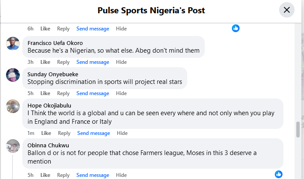Send message to Francisco Uefa Okoro
Image resolution: width=304 pixels, height=179 pixels.
[93, 62]
